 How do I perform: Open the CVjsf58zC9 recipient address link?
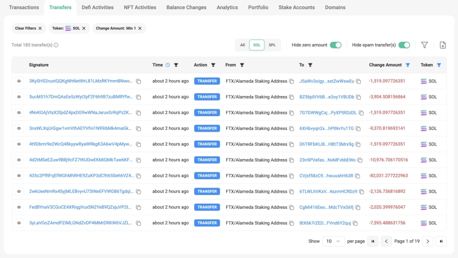pyautogui.click(x=326, y=176)
